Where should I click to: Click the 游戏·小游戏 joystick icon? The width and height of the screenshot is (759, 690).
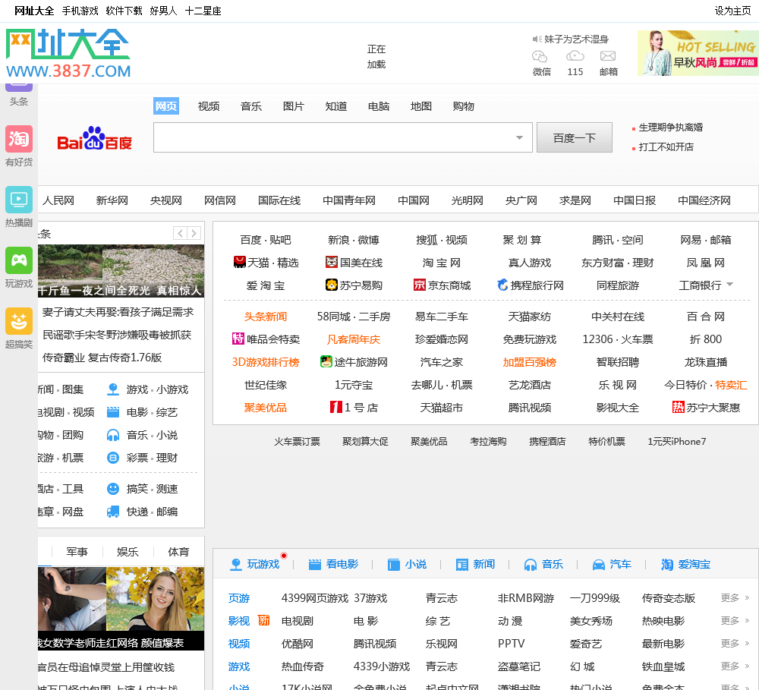(113, 389)
